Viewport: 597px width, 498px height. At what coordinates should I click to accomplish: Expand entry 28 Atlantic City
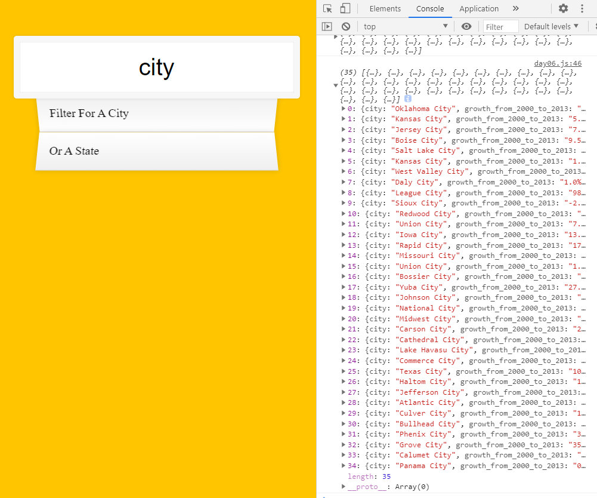344,403
